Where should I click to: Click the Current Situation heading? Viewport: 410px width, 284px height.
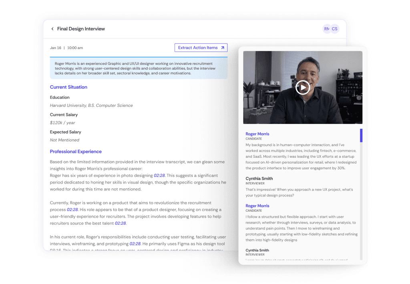(68, 87)
